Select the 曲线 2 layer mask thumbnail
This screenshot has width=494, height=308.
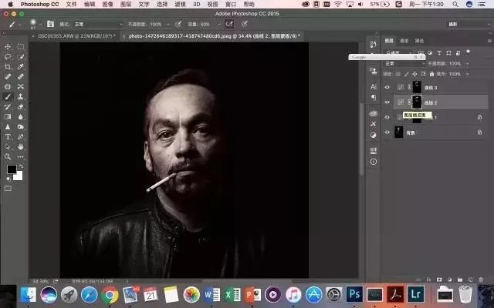pyautogui.click(x=418, y=102)
